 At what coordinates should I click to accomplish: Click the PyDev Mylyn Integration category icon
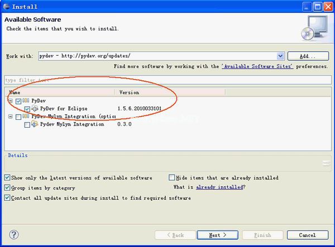pos(26,116)
